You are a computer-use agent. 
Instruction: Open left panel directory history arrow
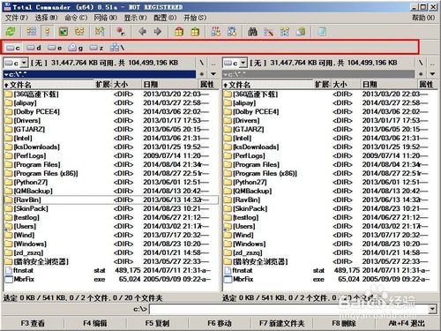213,74
